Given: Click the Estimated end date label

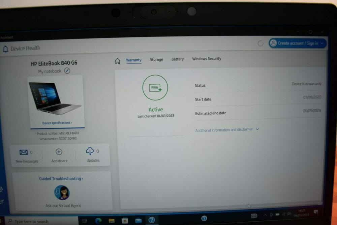Looking at the screenshot, I should click(x=211, y=113).
